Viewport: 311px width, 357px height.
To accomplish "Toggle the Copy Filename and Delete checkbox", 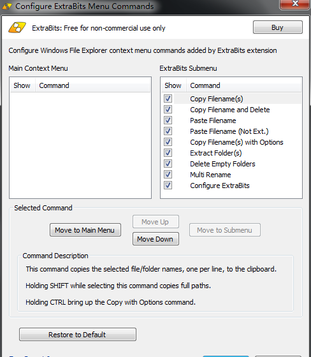I will click(x=168, y=110).
